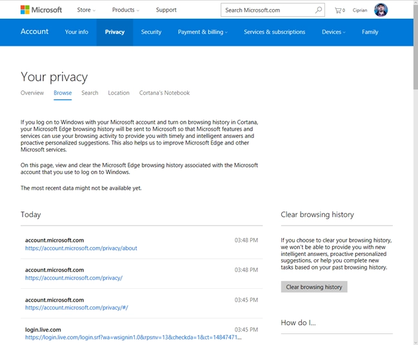Open the Security tab
The height and width of the screenshot is (345, 418).
[151, 32]
